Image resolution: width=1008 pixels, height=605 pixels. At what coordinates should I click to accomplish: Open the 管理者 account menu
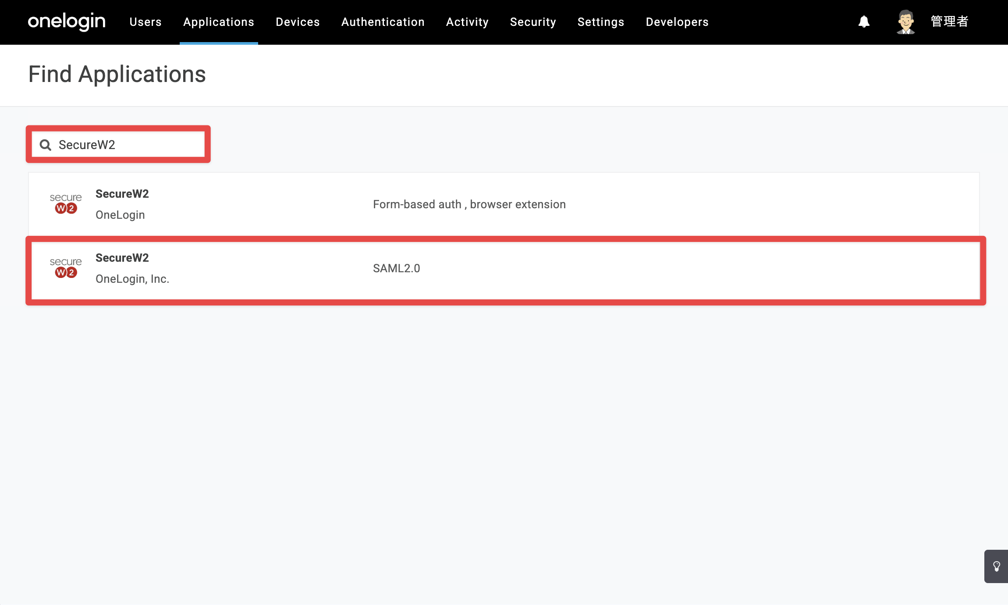949,21
